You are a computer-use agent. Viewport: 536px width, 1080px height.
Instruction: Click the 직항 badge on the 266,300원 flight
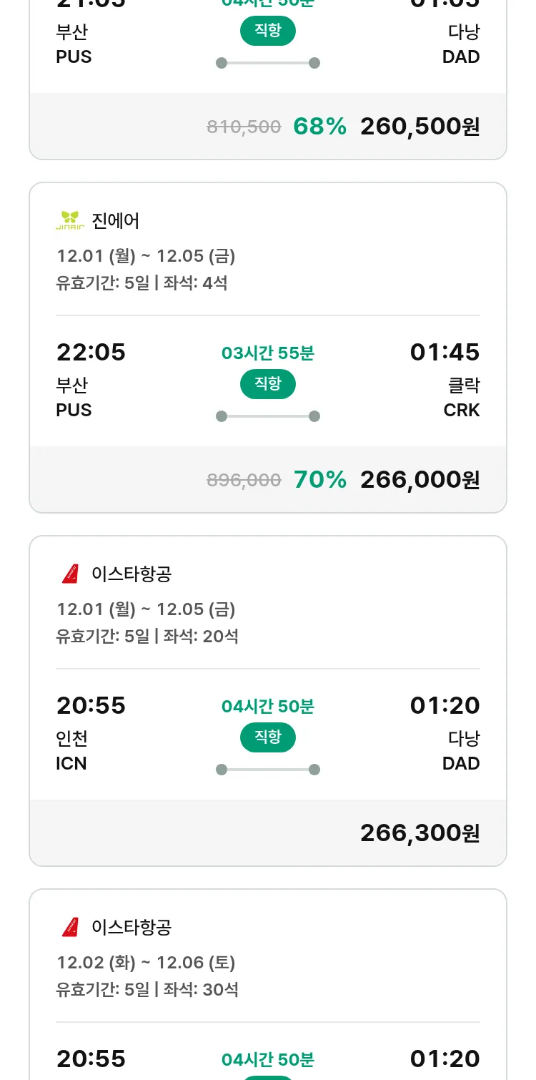[268, 737]
